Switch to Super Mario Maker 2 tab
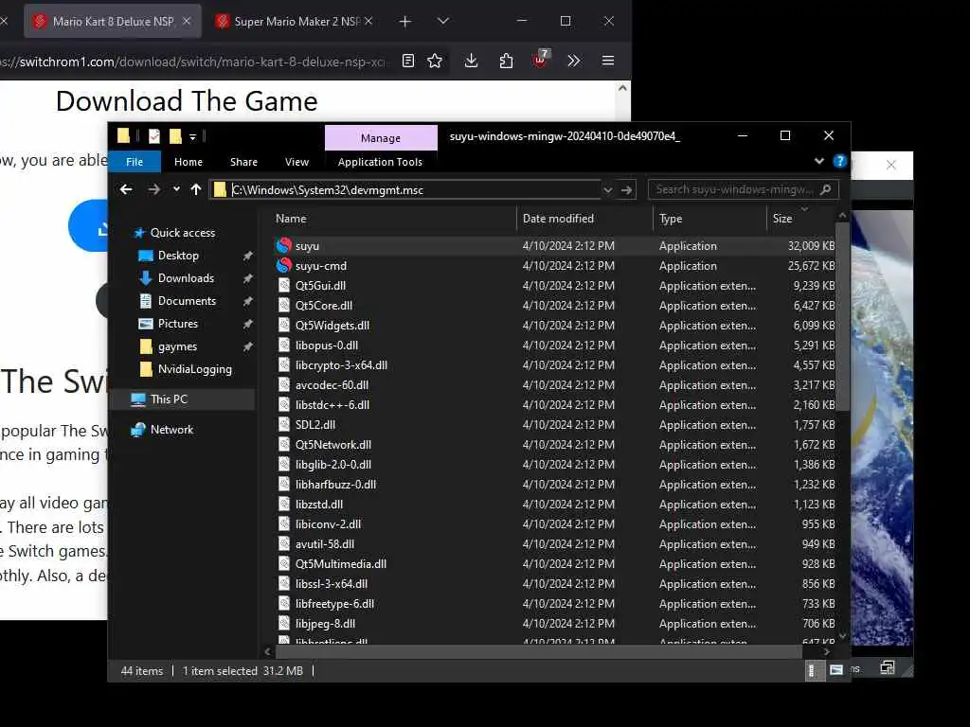The image size is (970, 727). coord(296,22)
